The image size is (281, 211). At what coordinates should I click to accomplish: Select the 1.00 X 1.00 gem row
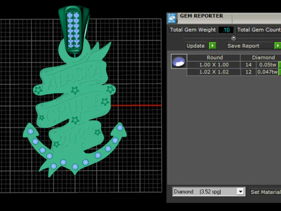tap(234, 64)
